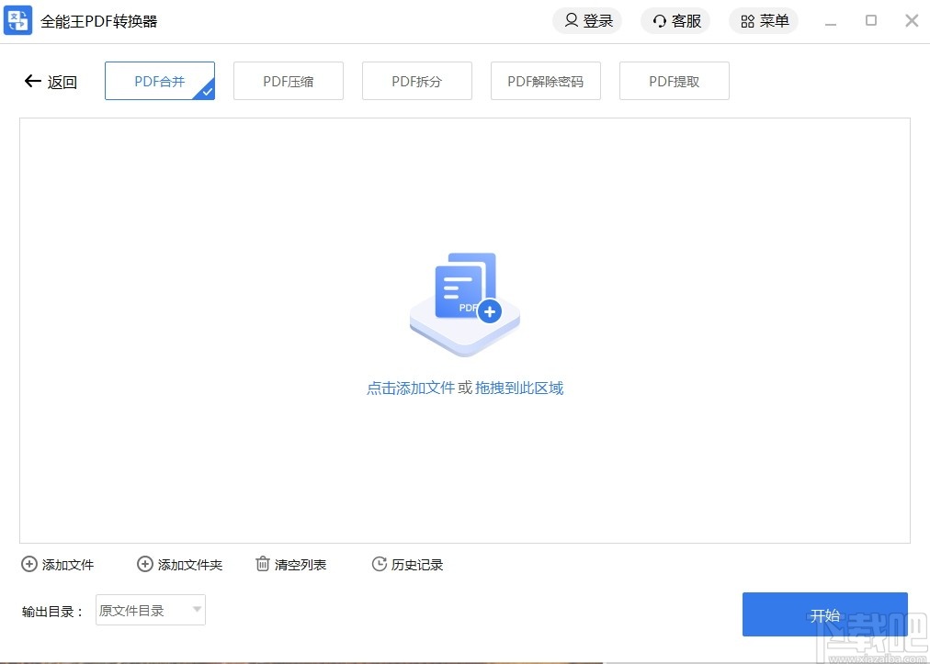The width and height of the screenshot is (930, 664).
Task: Open the 输出目录 output directory dropdown
Action: 150,610
